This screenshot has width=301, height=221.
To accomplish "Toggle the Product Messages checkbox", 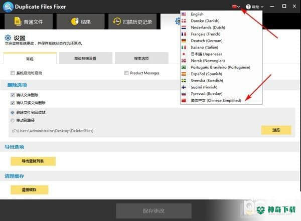I will [126, 73].
